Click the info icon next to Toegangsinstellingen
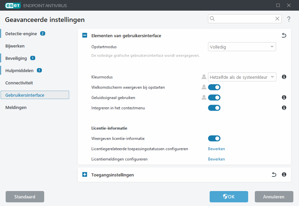This screenshot has height=206, width=299. click(284, 174)
